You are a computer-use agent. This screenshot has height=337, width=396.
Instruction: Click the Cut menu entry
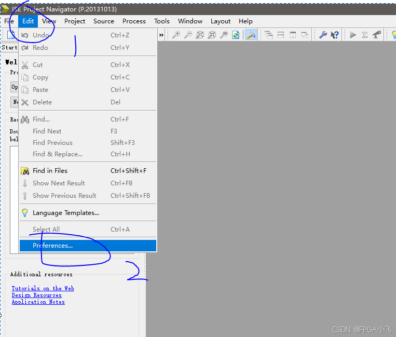(x=88, y=65)
